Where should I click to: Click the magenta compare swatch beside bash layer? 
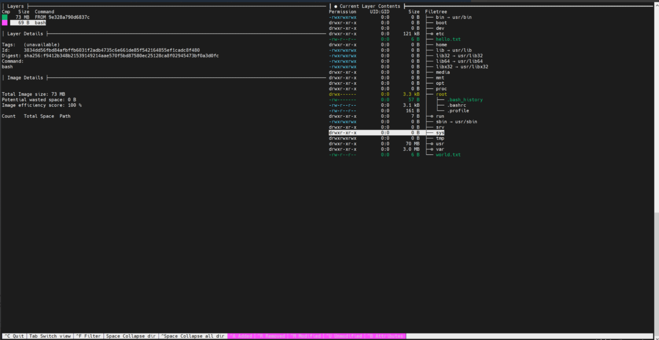pos(5,23)
